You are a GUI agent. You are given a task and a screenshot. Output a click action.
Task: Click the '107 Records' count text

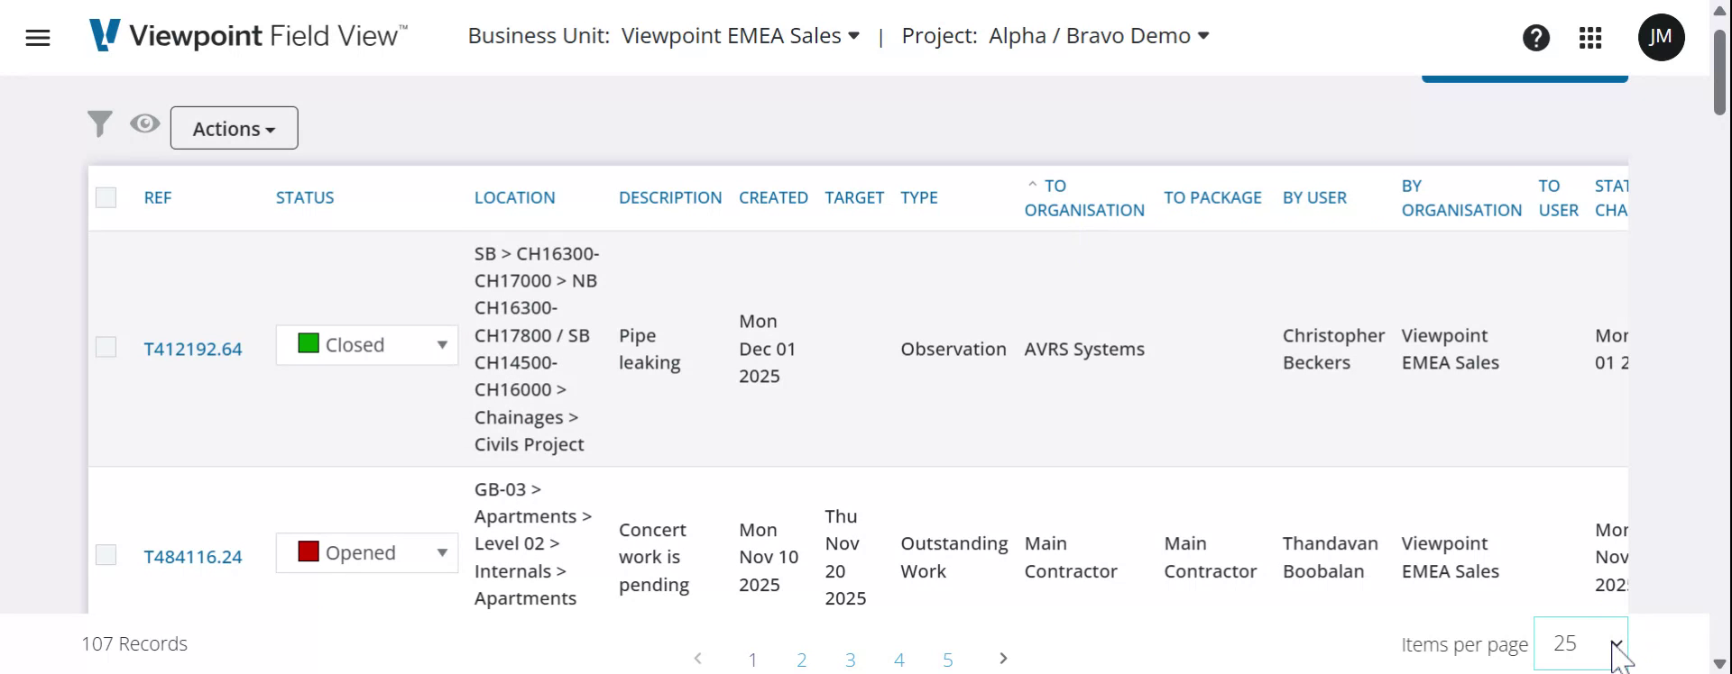pyautogui.click(x=134, y=644)
